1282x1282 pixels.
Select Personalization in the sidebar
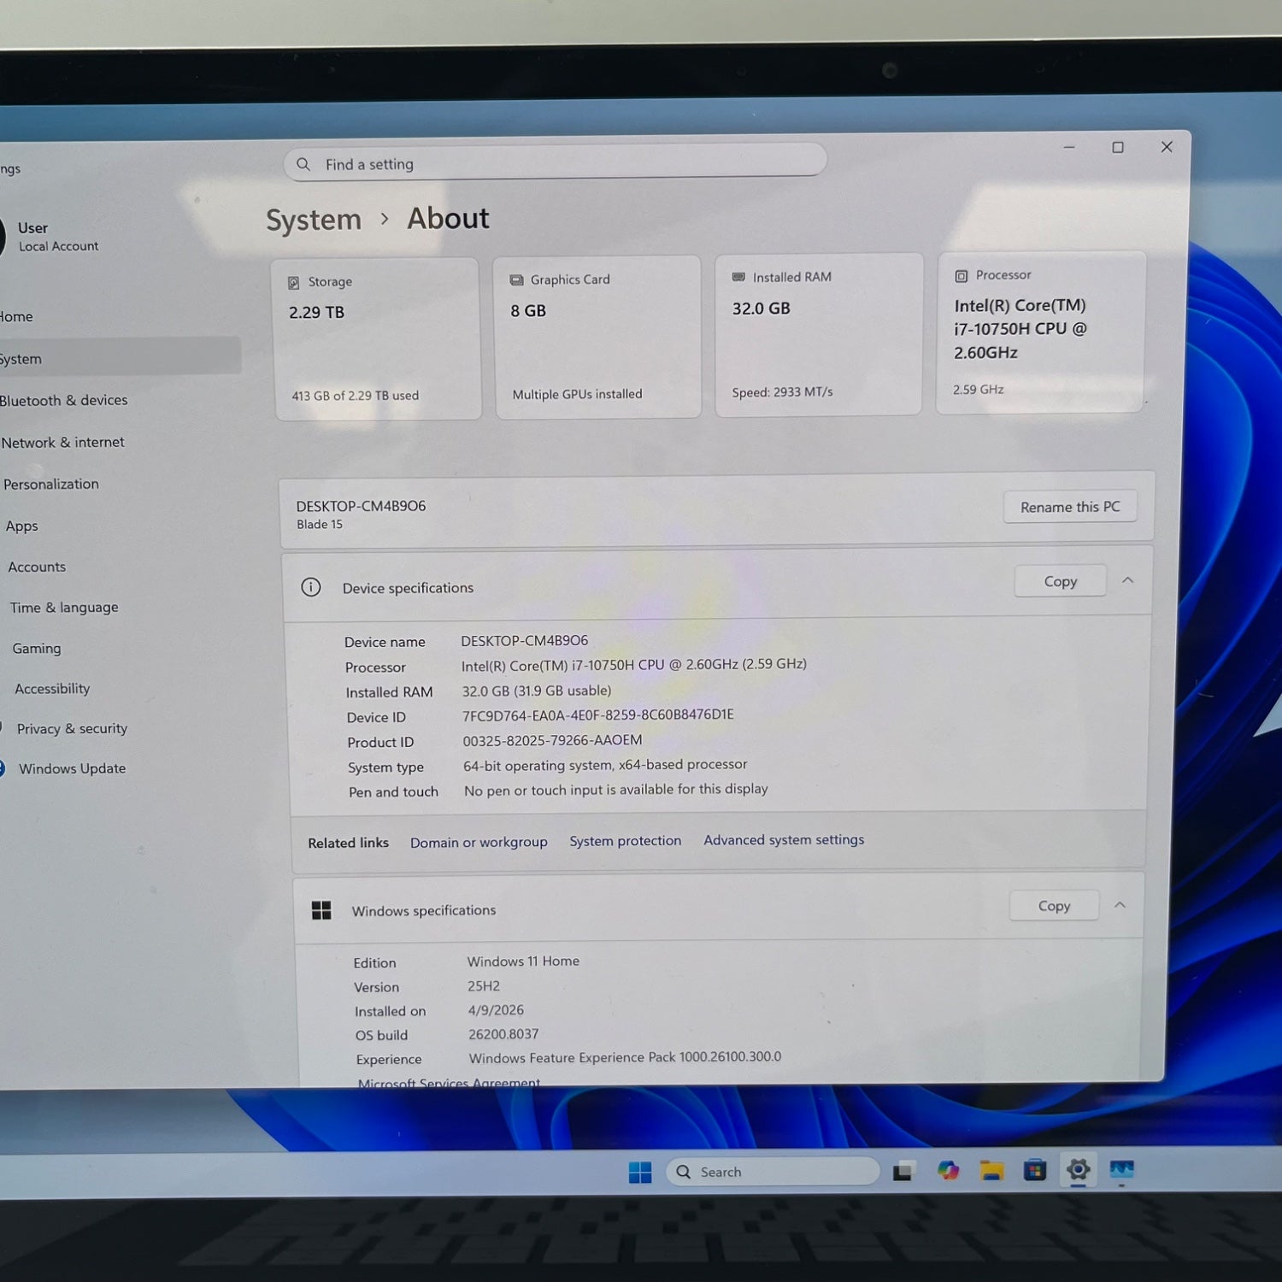(51, 485)
